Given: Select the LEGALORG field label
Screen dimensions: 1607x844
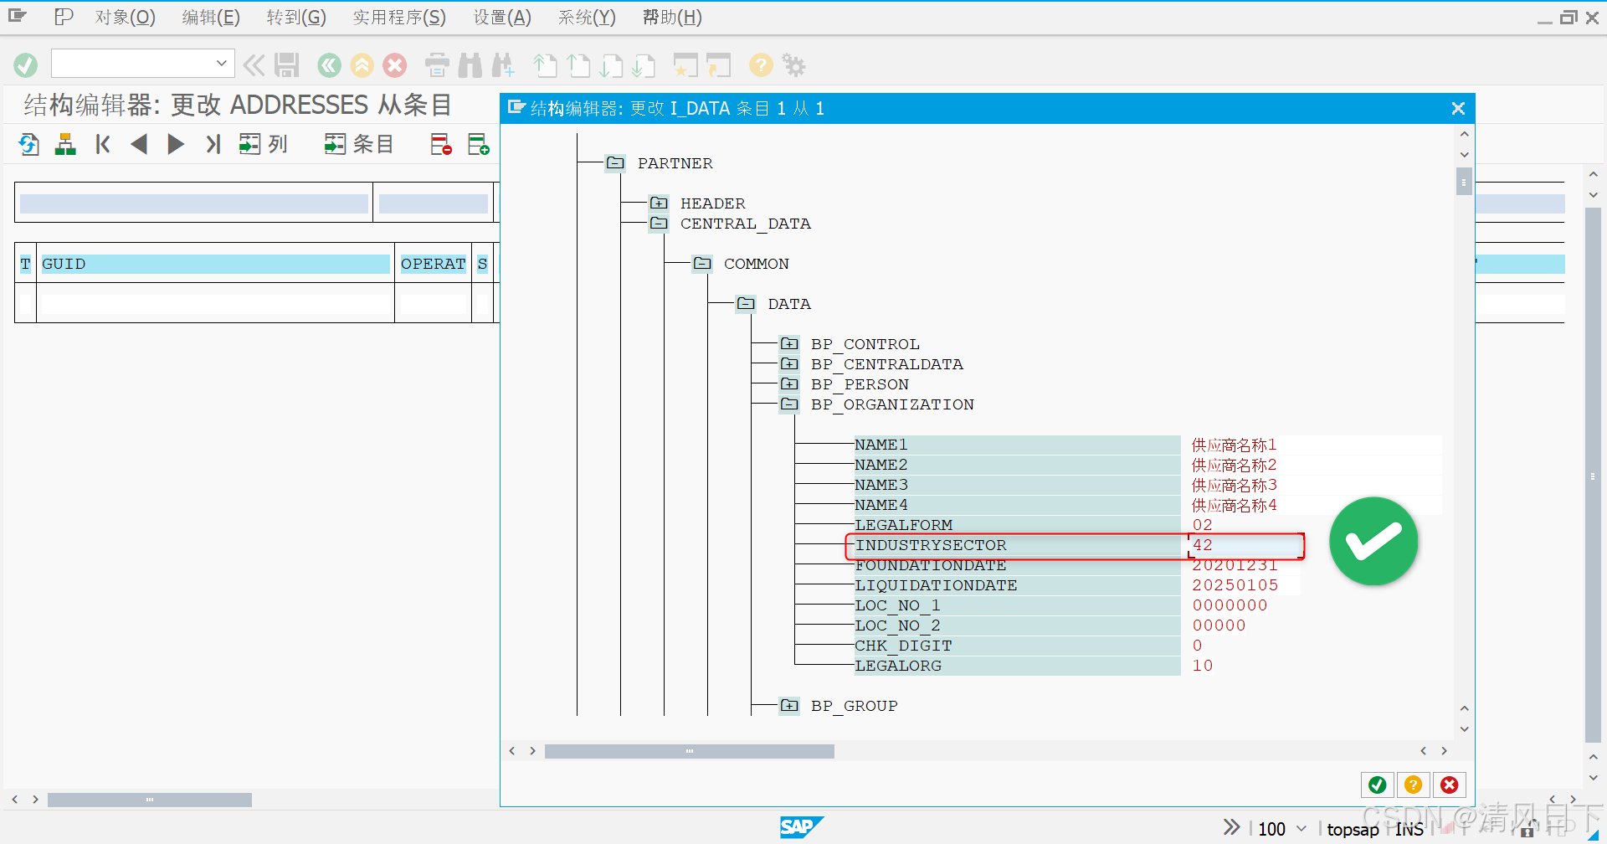Looking at the screenshot, I should click(898, 666).
